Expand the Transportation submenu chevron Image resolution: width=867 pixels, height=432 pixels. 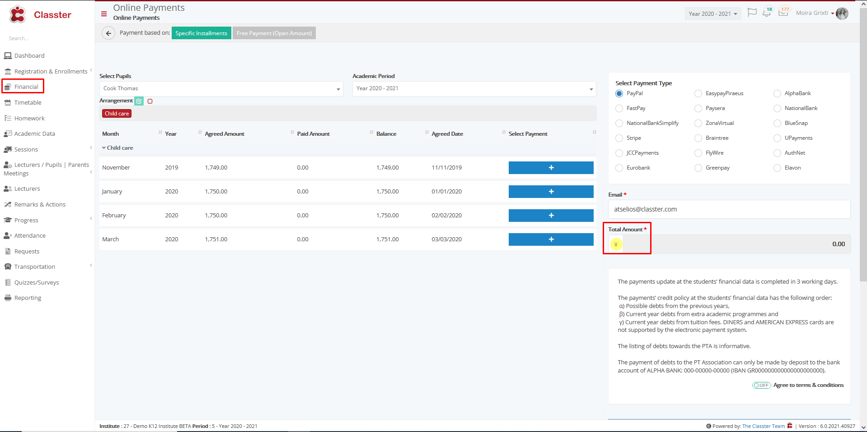click(91, 265)
